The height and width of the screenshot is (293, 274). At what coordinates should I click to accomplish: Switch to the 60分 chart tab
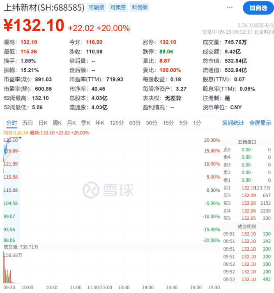click(135, 123)
